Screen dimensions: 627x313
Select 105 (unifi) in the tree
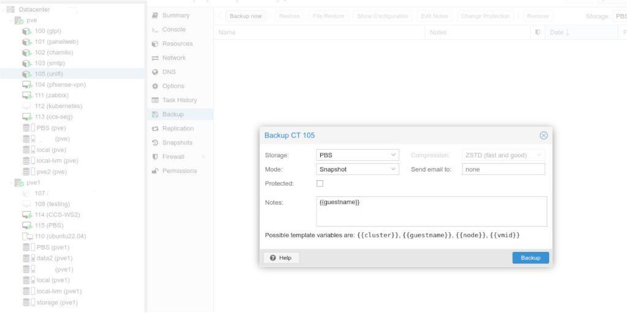(72, 74)
